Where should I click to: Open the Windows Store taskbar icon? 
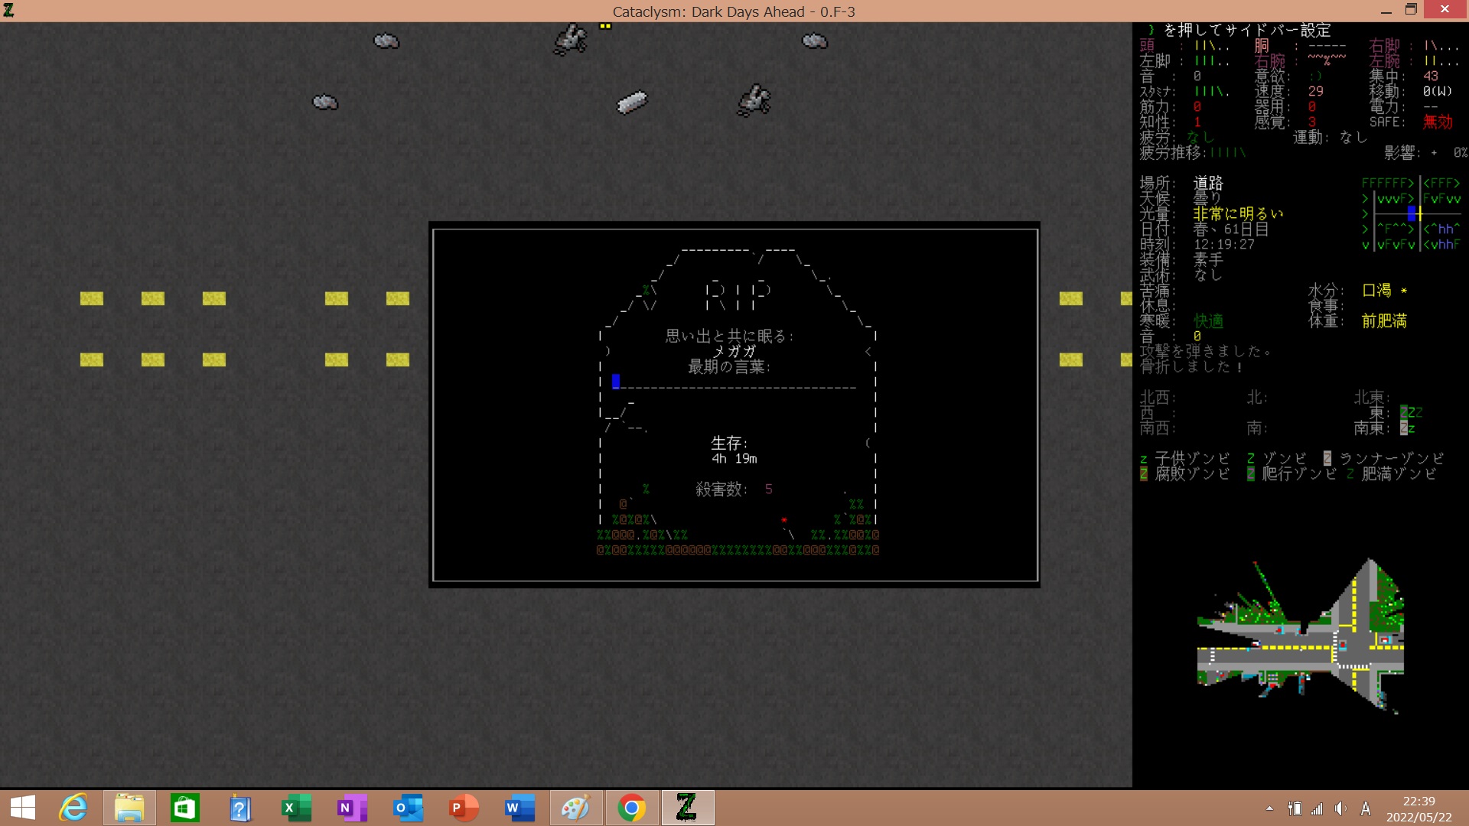(x=185, y=808)
